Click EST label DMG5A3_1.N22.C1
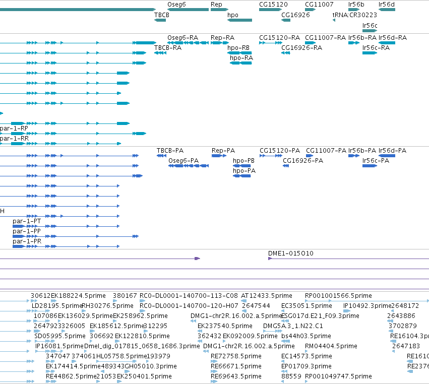The width and height of the screenshot is (429, 384). [293, 326]
